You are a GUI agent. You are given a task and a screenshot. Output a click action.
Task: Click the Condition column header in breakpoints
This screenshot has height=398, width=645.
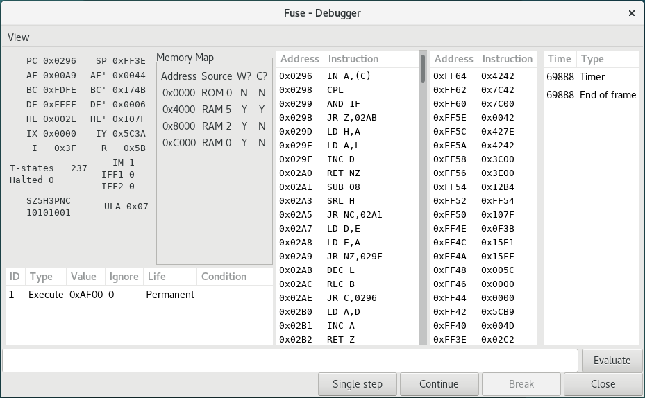click(224, 277)
